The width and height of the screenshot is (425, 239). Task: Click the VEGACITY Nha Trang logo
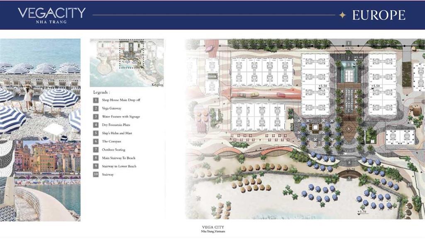(x=52, y=15)
